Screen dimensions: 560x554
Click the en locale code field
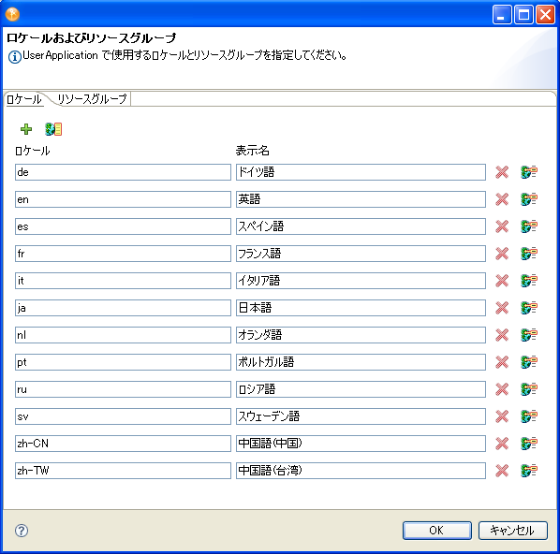click(x=123, y=199)
